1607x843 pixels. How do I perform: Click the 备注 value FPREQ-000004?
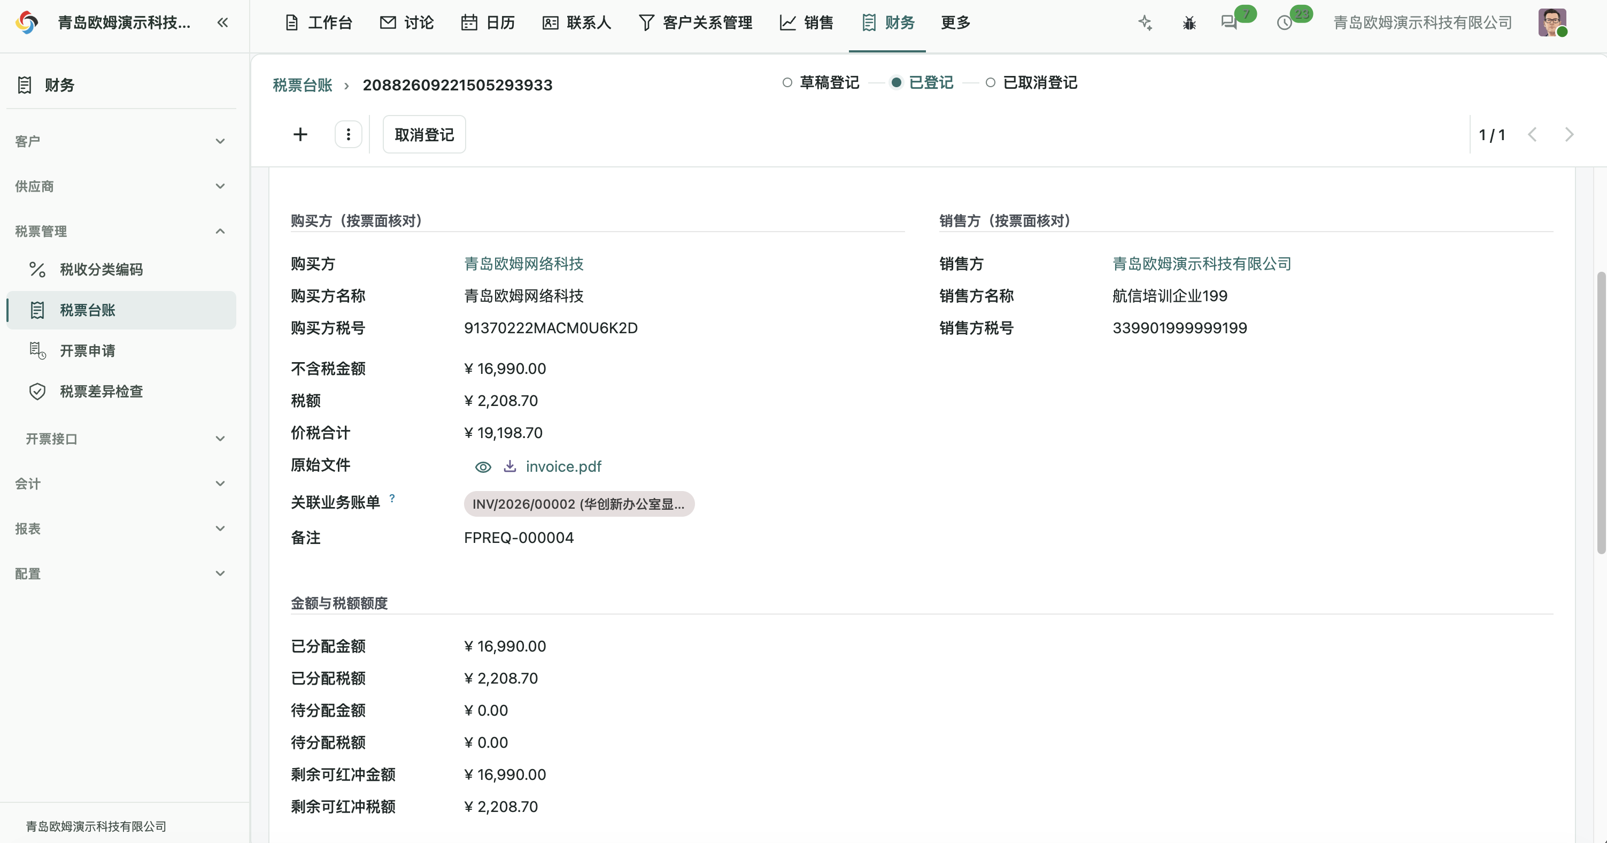pos(519,538)
